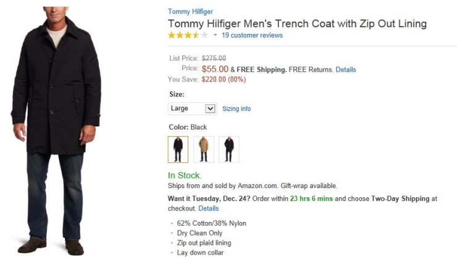Choose the khaki tan coat color swatch
This screenshot has height=259, width=457.
[x=204, y=149]
